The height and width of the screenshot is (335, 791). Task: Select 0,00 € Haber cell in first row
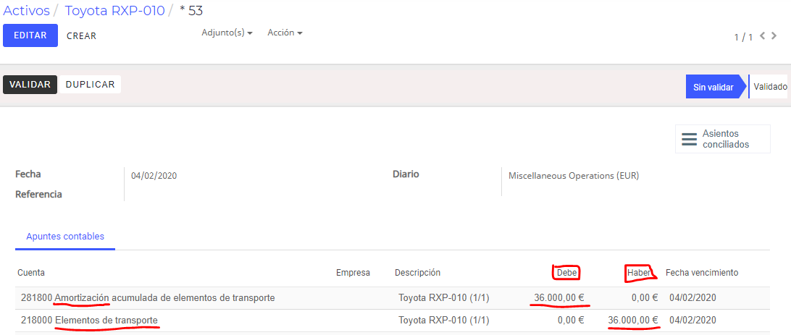[x=645, y=297]
